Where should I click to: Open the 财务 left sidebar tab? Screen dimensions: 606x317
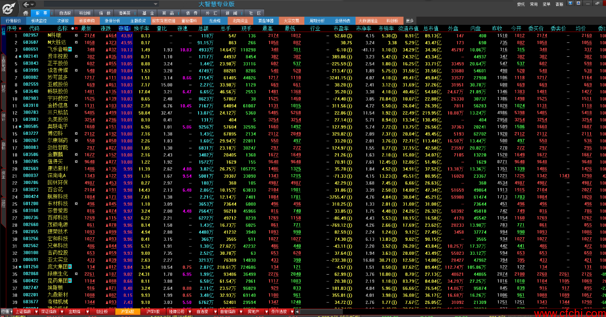pyautogui.click(x=3, y=89)
